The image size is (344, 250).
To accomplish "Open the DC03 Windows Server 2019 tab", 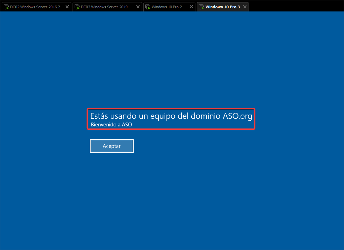I will [104, 7].
